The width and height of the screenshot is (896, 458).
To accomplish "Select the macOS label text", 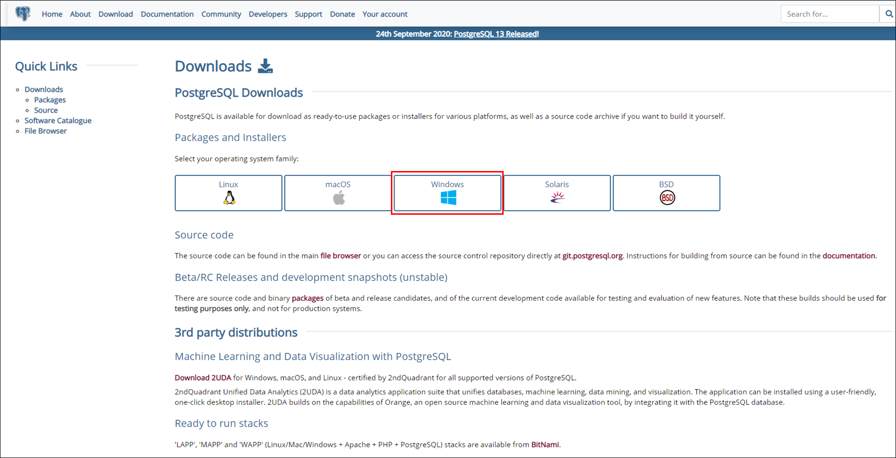I will tap(338, 184).
